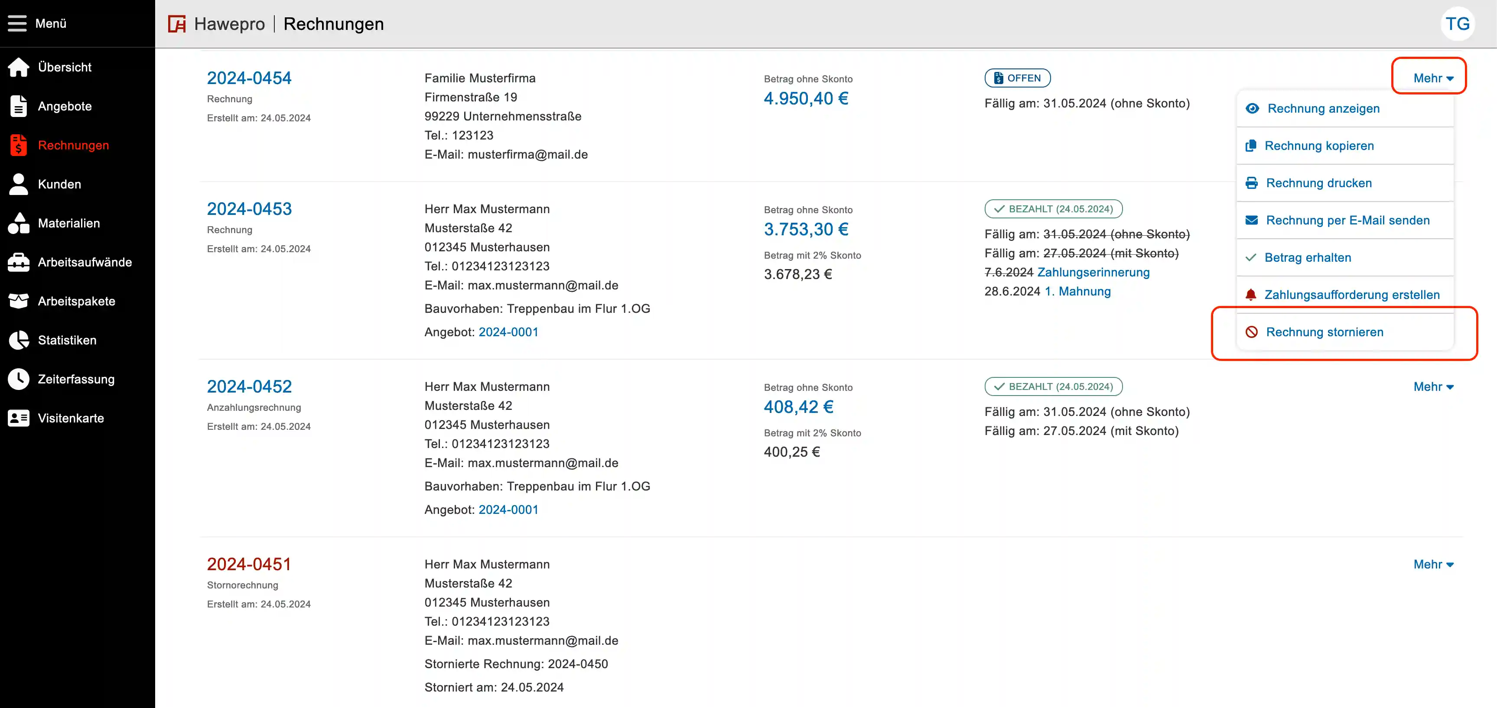Screen dimensions: 1497x708
Task: Click the envelope icon for E-Mail senden
Action: tap(1252, 220)
